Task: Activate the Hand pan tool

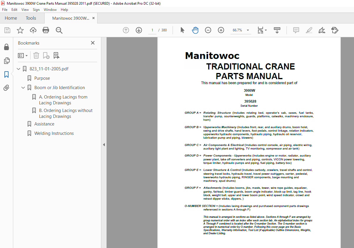Action: pos(195,30)
